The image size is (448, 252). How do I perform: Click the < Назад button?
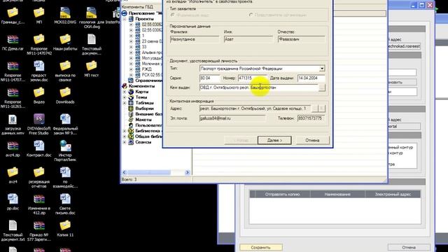tap(241, 140)
